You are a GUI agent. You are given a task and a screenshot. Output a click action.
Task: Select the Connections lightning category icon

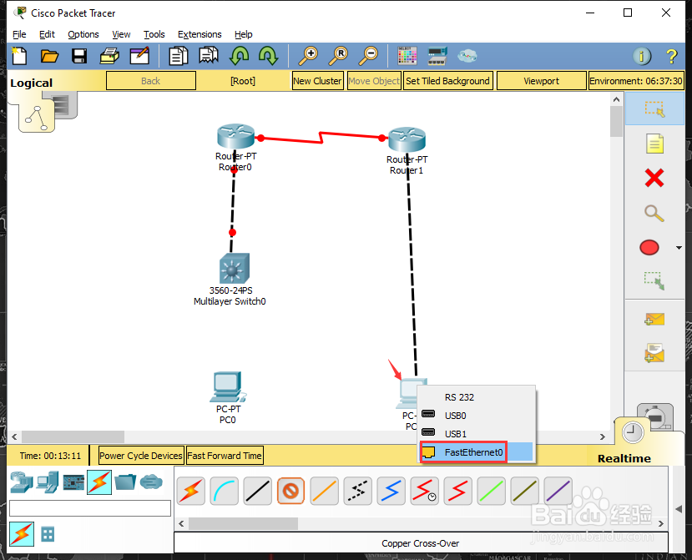coord(99,482)
